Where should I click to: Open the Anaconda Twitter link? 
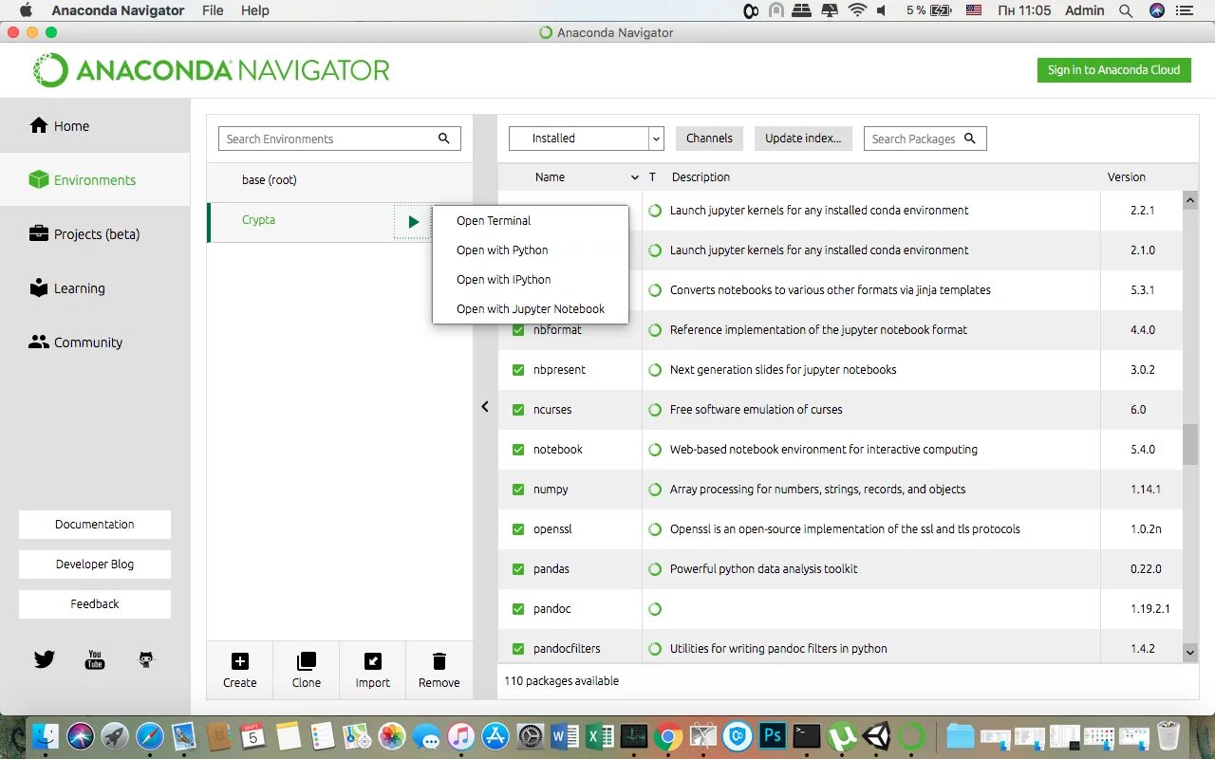click(x=45, y=658)
